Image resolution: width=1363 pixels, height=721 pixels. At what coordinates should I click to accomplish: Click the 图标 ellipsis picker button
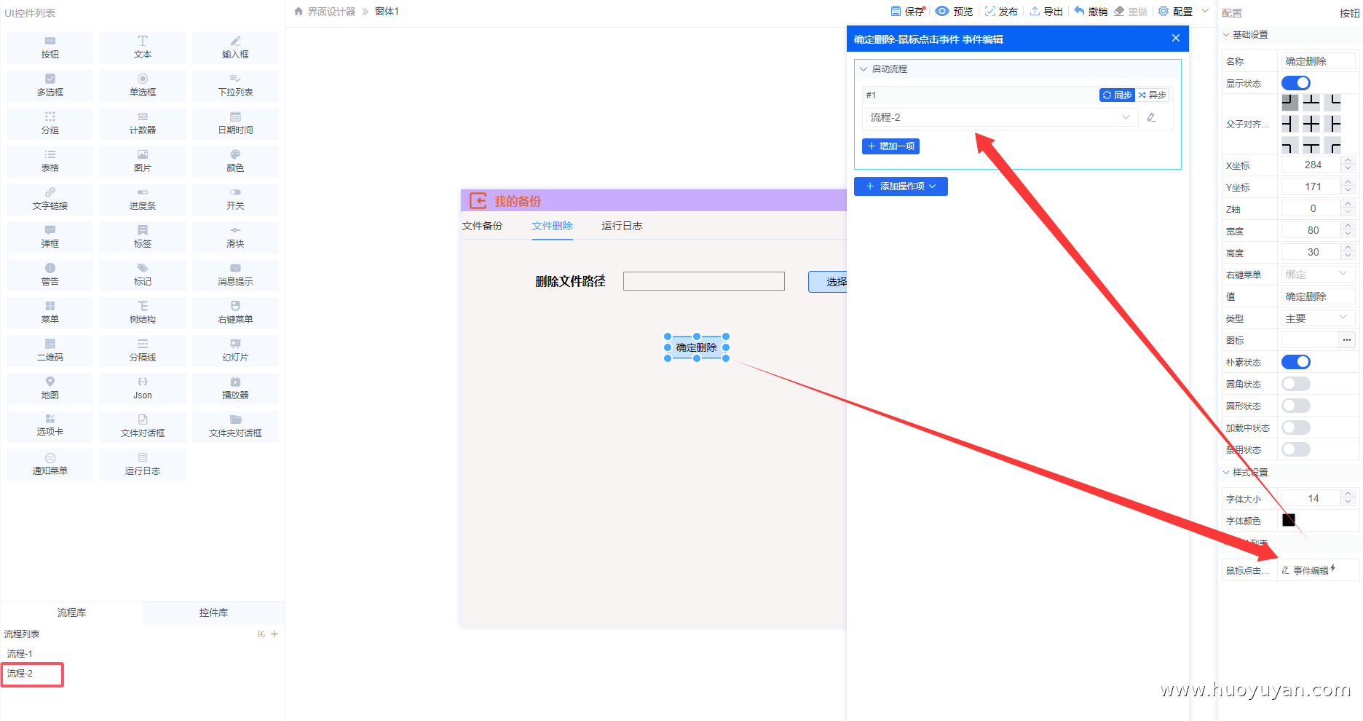coord(1347,340)
